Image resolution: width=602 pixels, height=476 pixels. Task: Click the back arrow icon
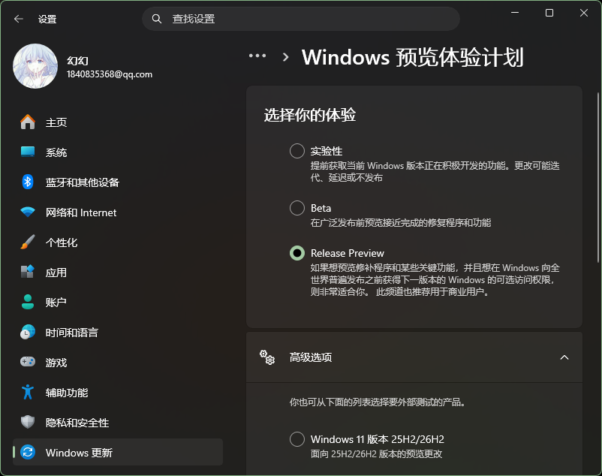pyautogui.click(x=19, y=19)
